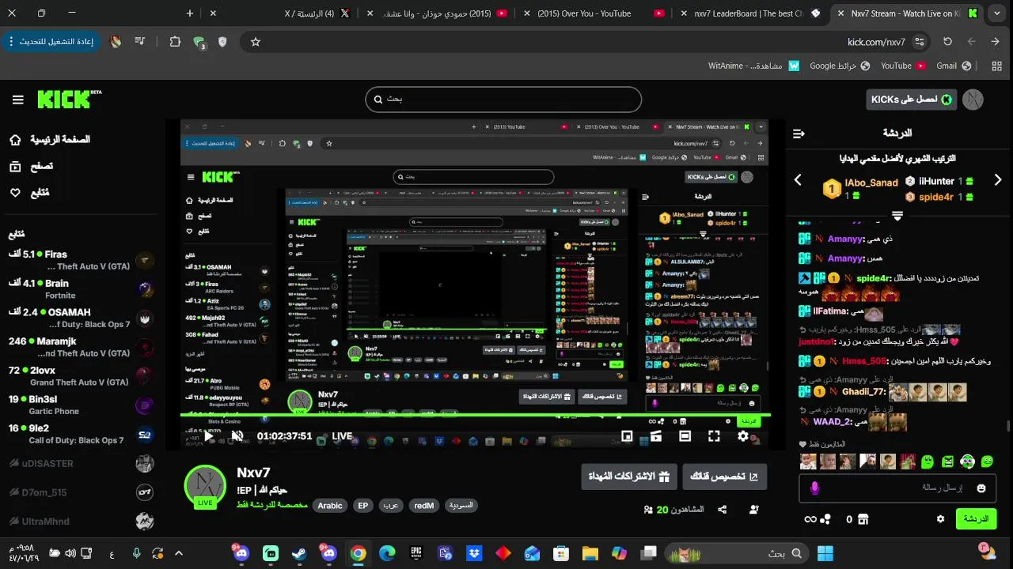Click the cast stream icon
This screenshot has height=569, width=1013.
click(656, 435)
